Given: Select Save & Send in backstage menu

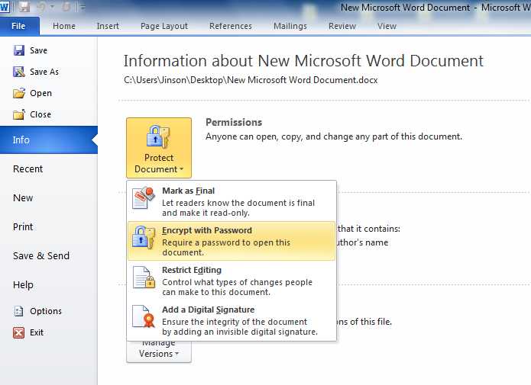Looking at the screenshot, I should [x=49, y=256].
